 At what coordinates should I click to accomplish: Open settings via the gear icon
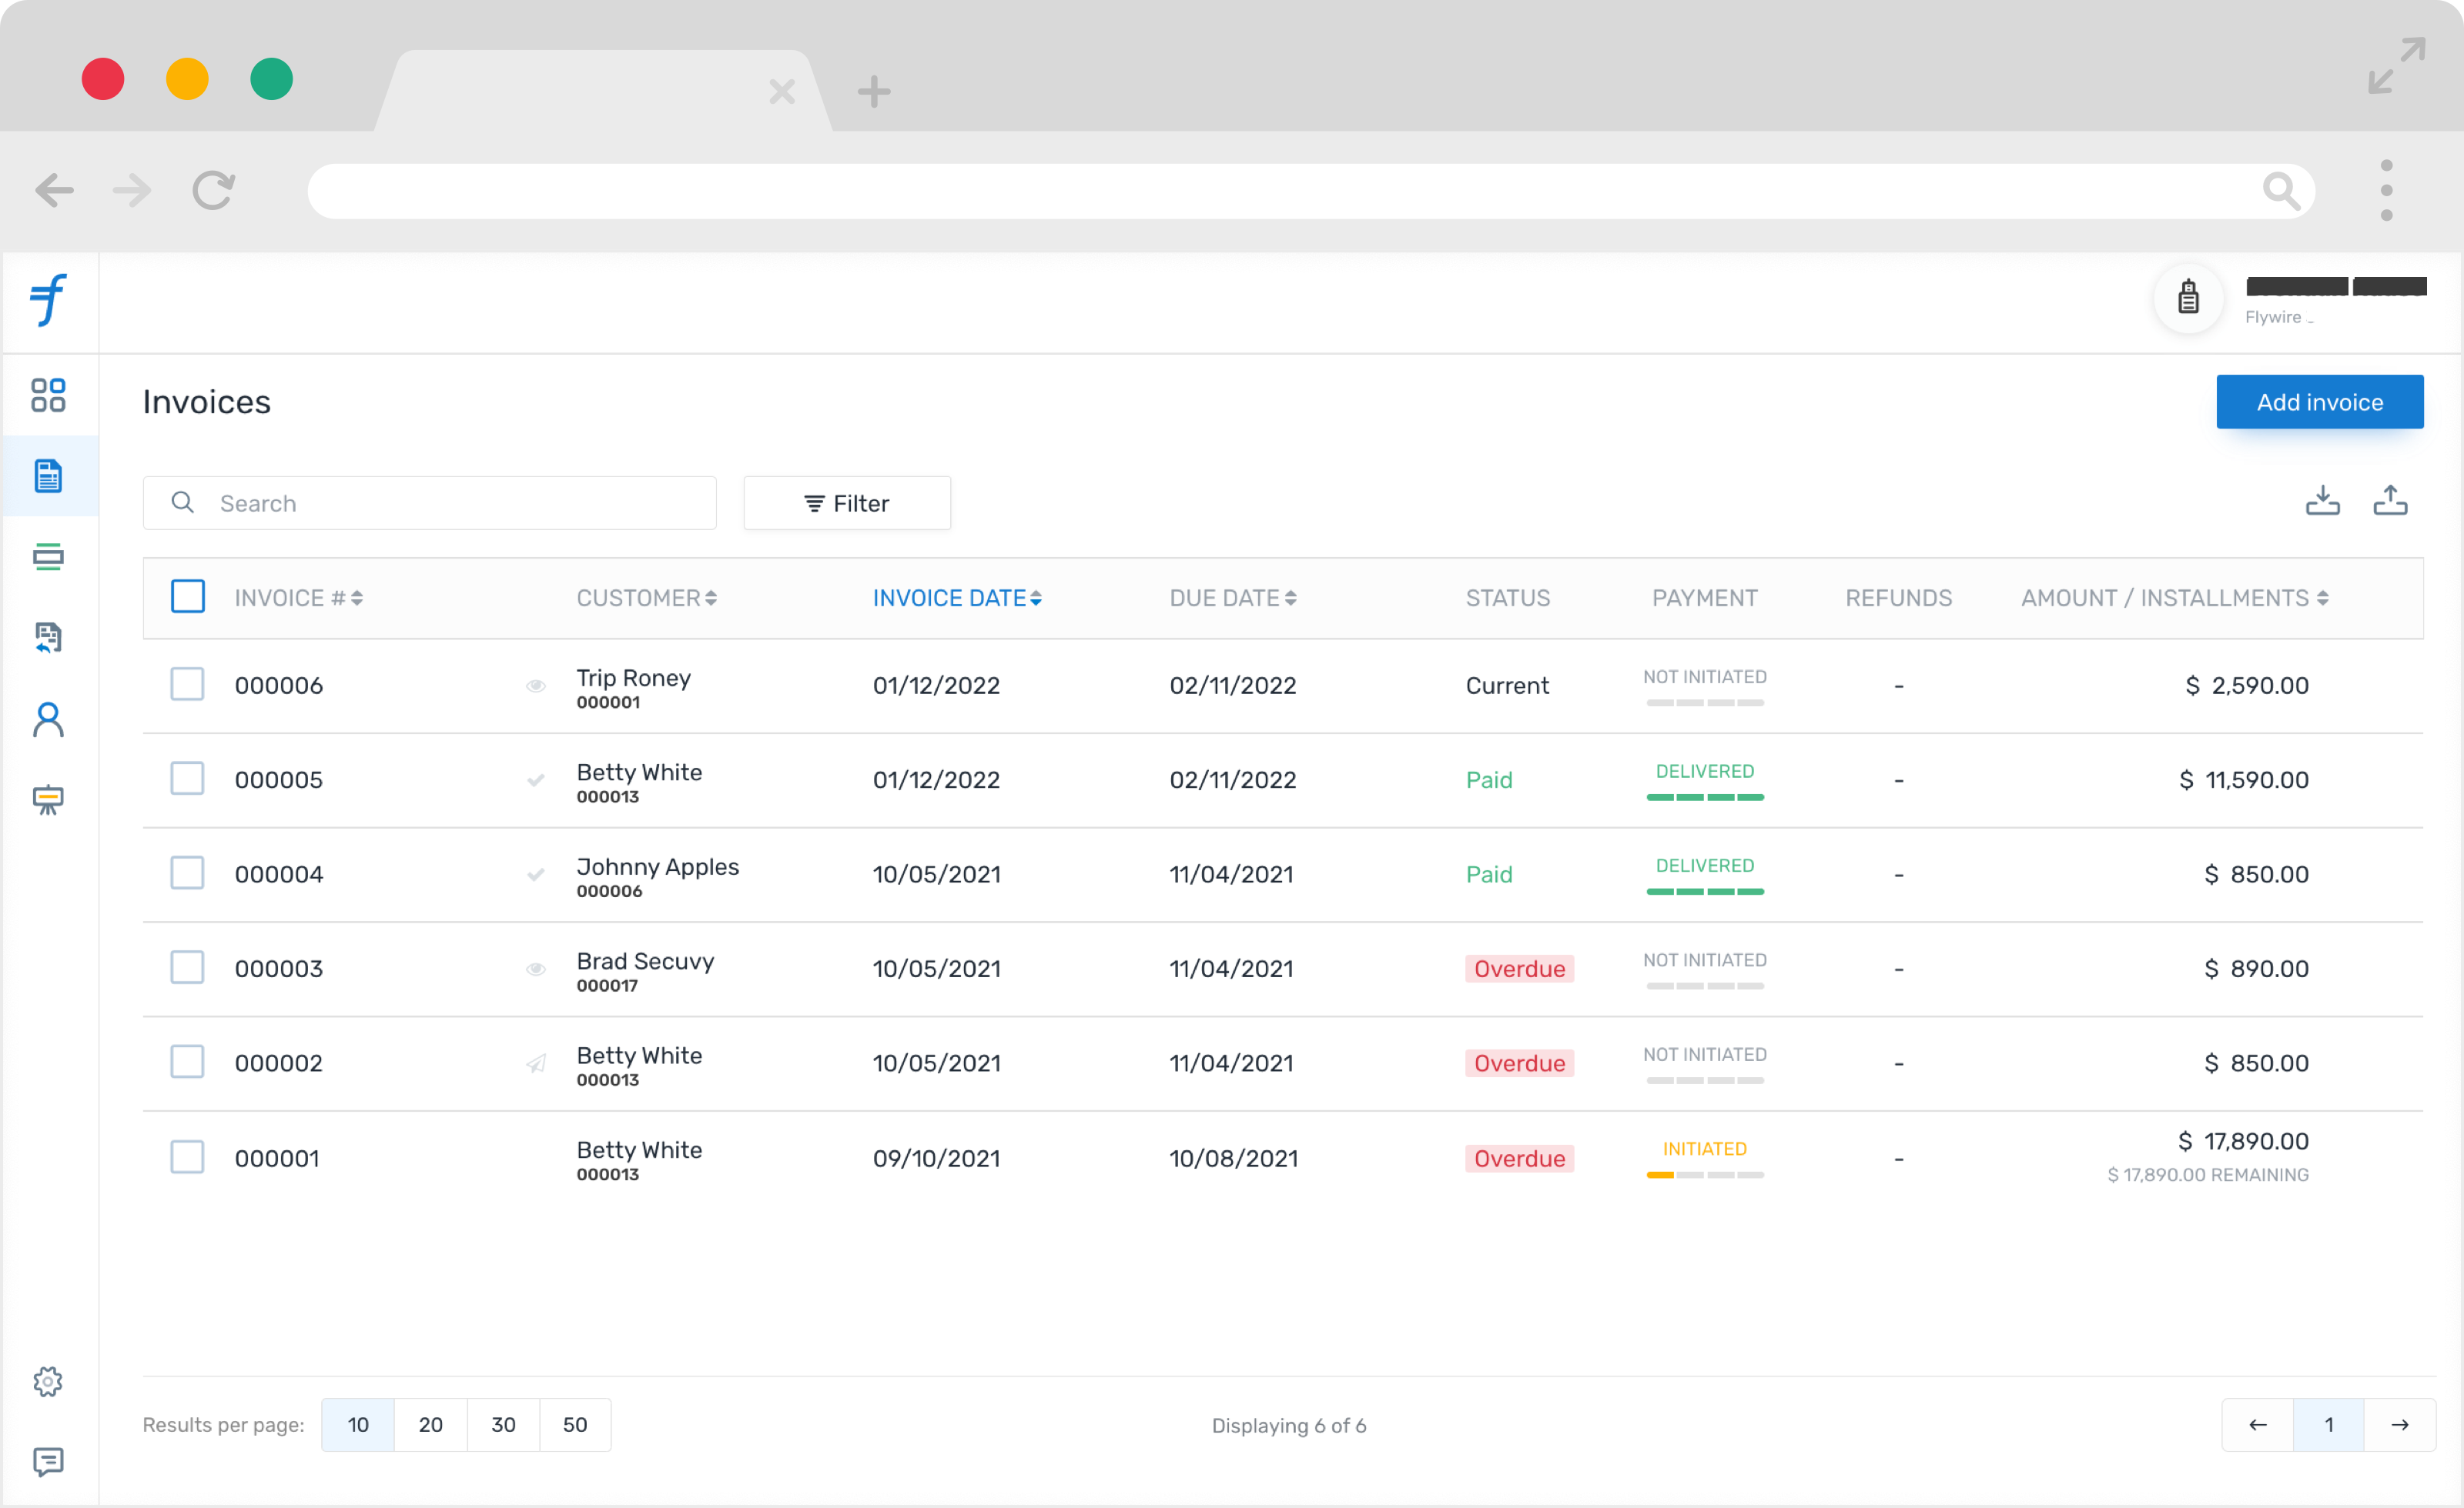tap(47, 1381)
